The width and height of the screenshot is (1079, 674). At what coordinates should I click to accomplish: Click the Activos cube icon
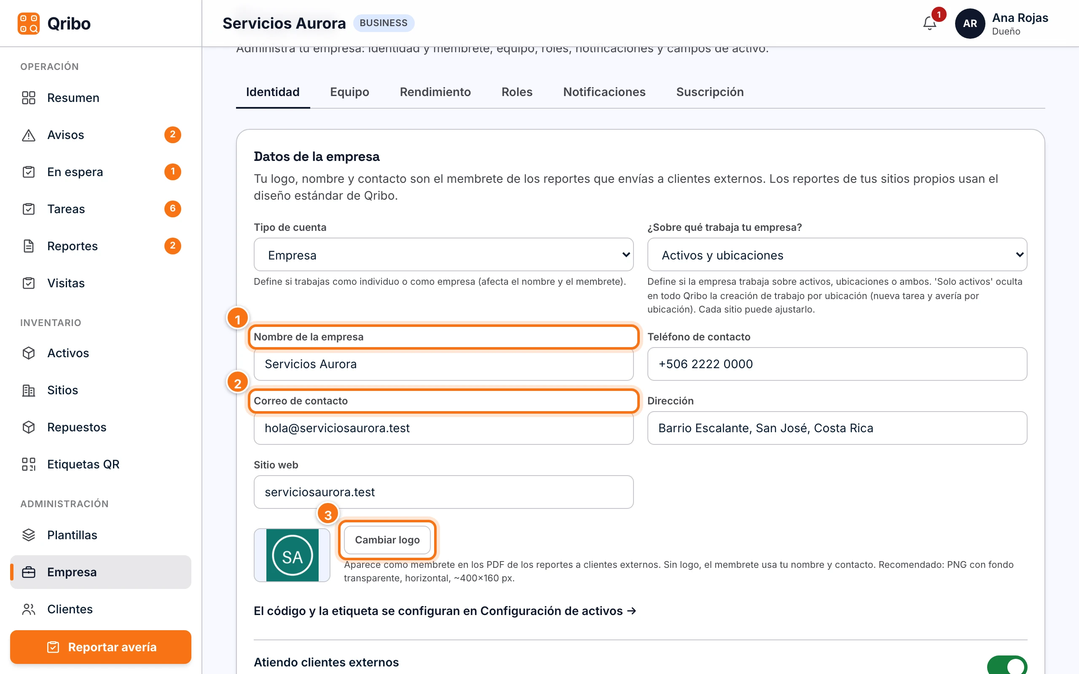(29, 353)
